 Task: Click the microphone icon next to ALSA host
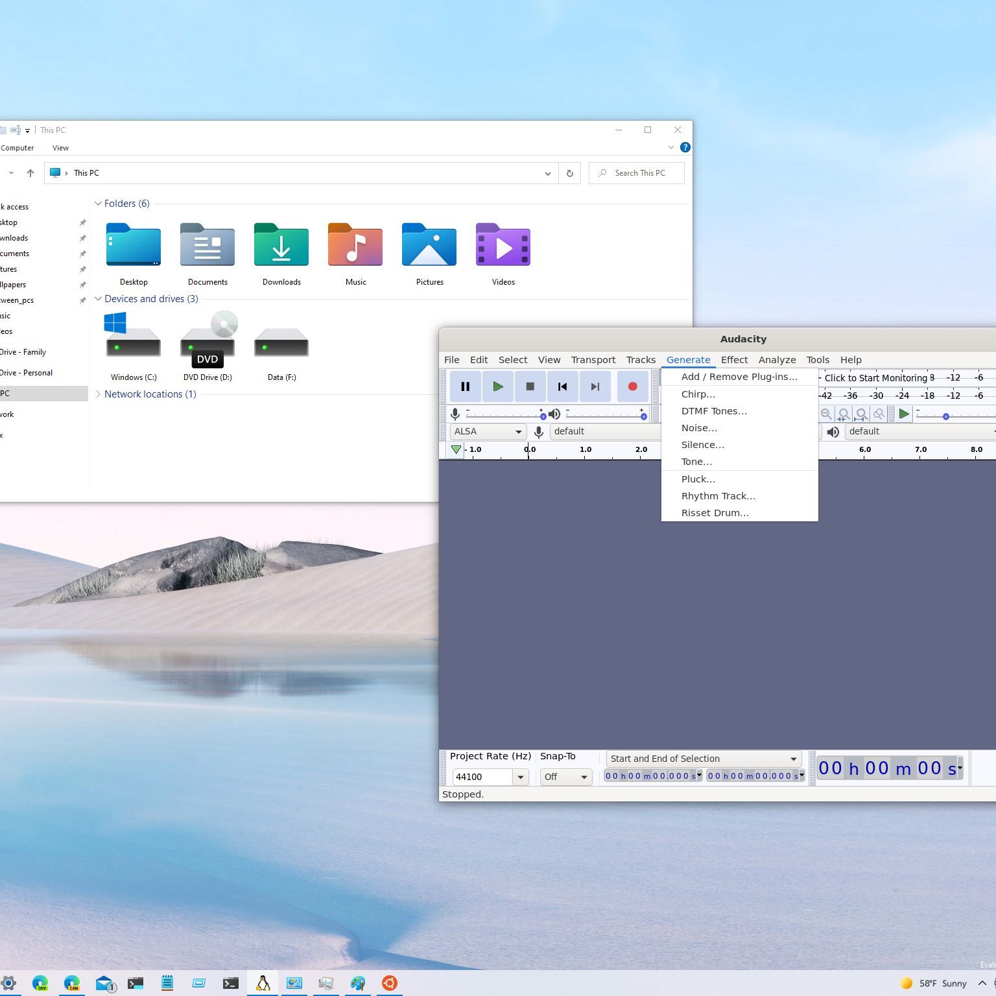(538, 432)
